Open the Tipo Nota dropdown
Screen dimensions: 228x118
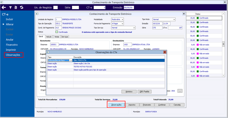pos(164,19)
